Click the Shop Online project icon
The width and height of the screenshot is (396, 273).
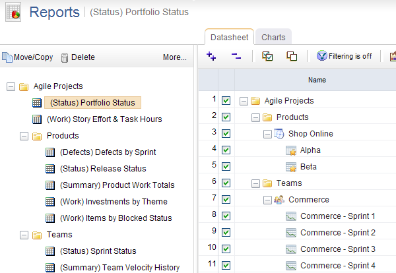point(279,134)
